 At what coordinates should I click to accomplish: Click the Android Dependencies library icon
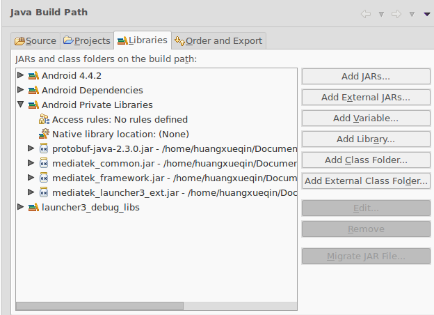tap(33, 90)
